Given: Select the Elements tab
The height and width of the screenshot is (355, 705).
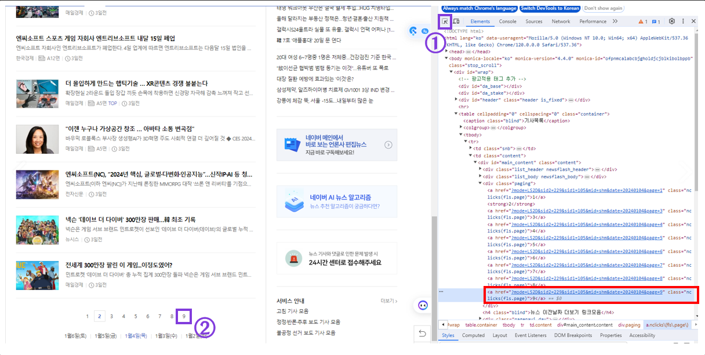Looking at the screenshot, I should 480,21.
